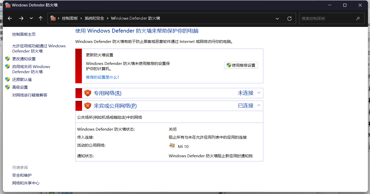This screenshot has width=370, height=194.
Task: Click the search magnifier icon
Action: pyautogui.click(x=358, y=19)
